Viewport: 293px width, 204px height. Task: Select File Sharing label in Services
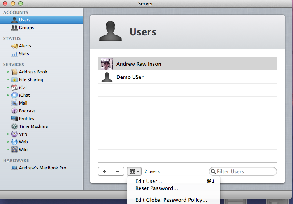pyautogui.click(x=31, y=80)
